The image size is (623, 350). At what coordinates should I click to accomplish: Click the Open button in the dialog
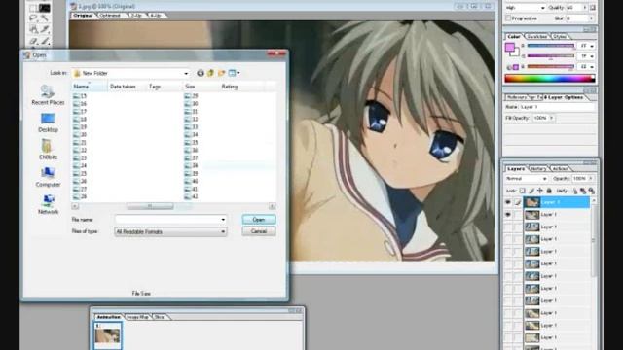click(x=259, y=220)
